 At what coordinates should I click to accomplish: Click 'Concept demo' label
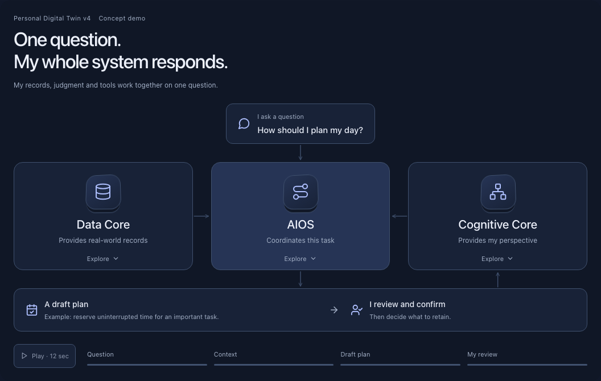(x=122, y=18)
